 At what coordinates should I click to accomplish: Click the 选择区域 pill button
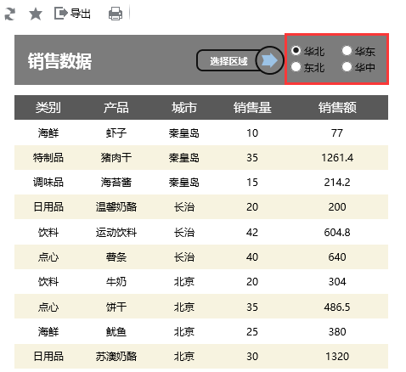point(228,60)
